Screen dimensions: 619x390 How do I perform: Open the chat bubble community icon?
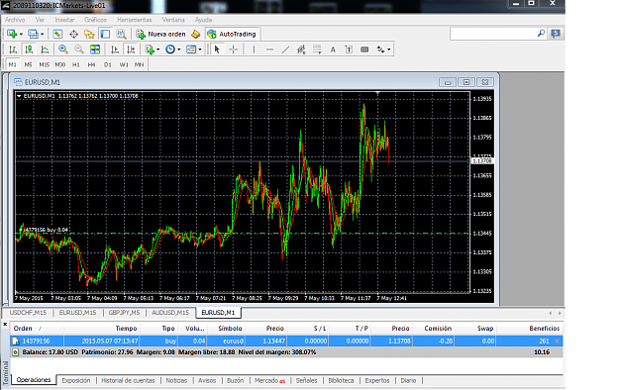click(x=556, y=34)
